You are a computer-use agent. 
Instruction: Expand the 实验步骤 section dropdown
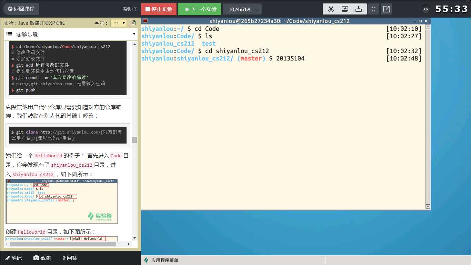pyautogui.click(x=134, y=34)
